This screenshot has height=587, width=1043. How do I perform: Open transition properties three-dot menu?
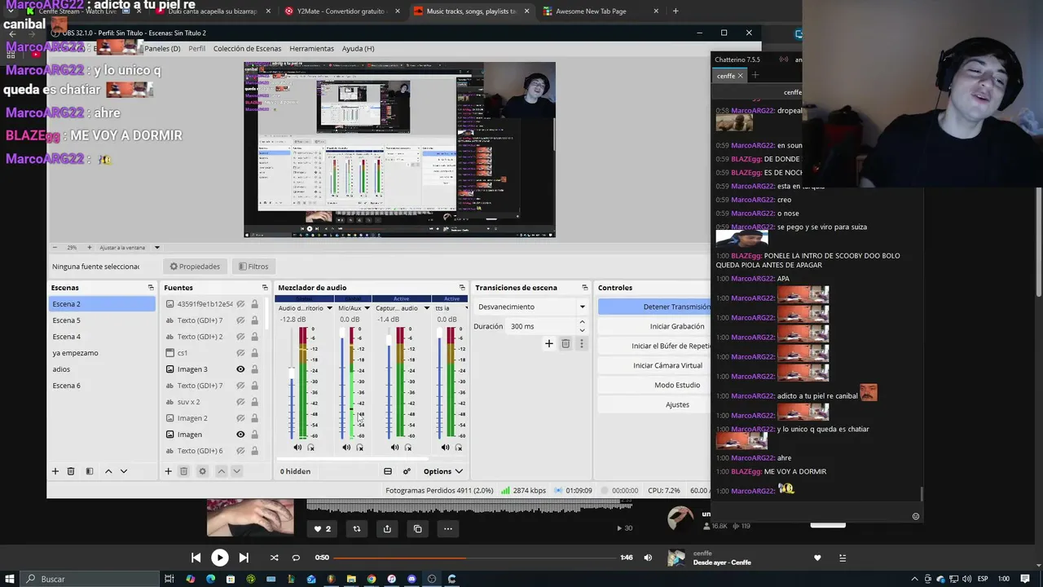pyautogui.click(x=581, y=344)
